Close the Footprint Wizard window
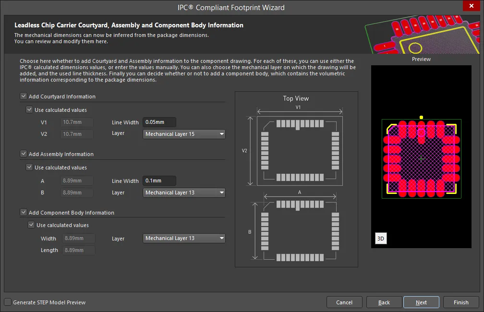This screenshot has height=312, width=484. [x=472, y=6]
